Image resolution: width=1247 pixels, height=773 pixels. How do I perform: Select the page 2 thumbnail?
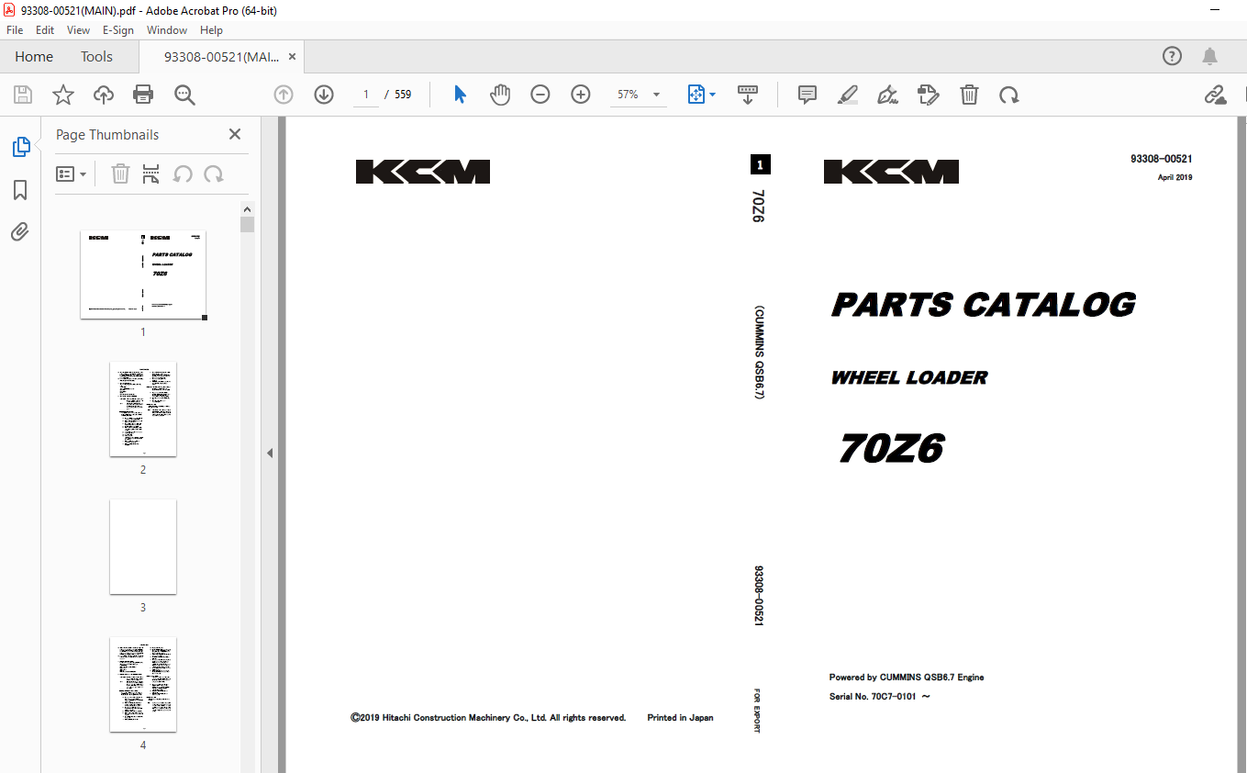[x=143, y=409]
